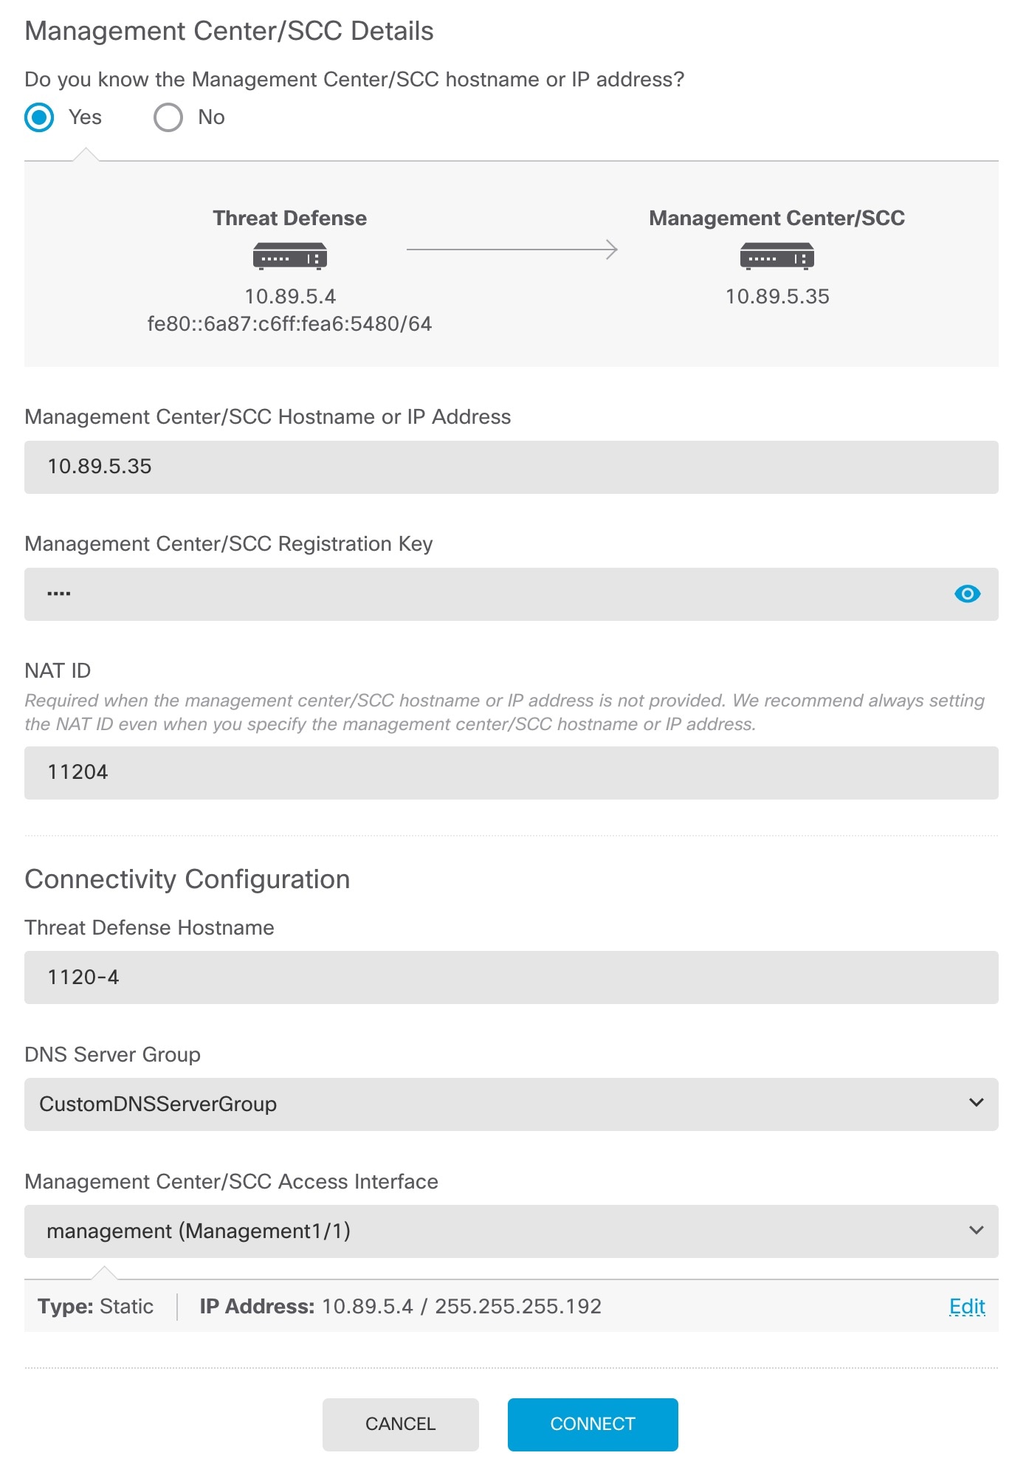
Task: Click the Threat Defense Hostname field
Action: click(511, 977)
